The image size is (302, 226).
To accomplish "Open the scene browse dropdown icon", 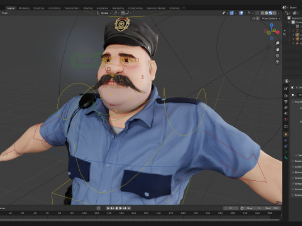I will point(285,8).
